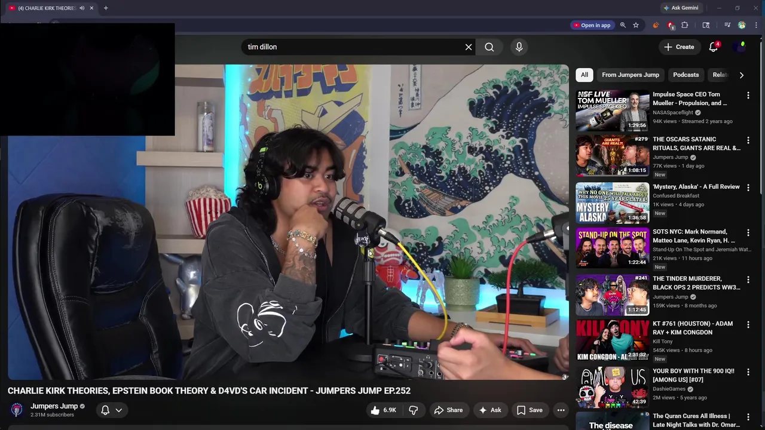Click the tab search icon in toolbar
This screenshot has height=430, width=765.
coord(706,25)
